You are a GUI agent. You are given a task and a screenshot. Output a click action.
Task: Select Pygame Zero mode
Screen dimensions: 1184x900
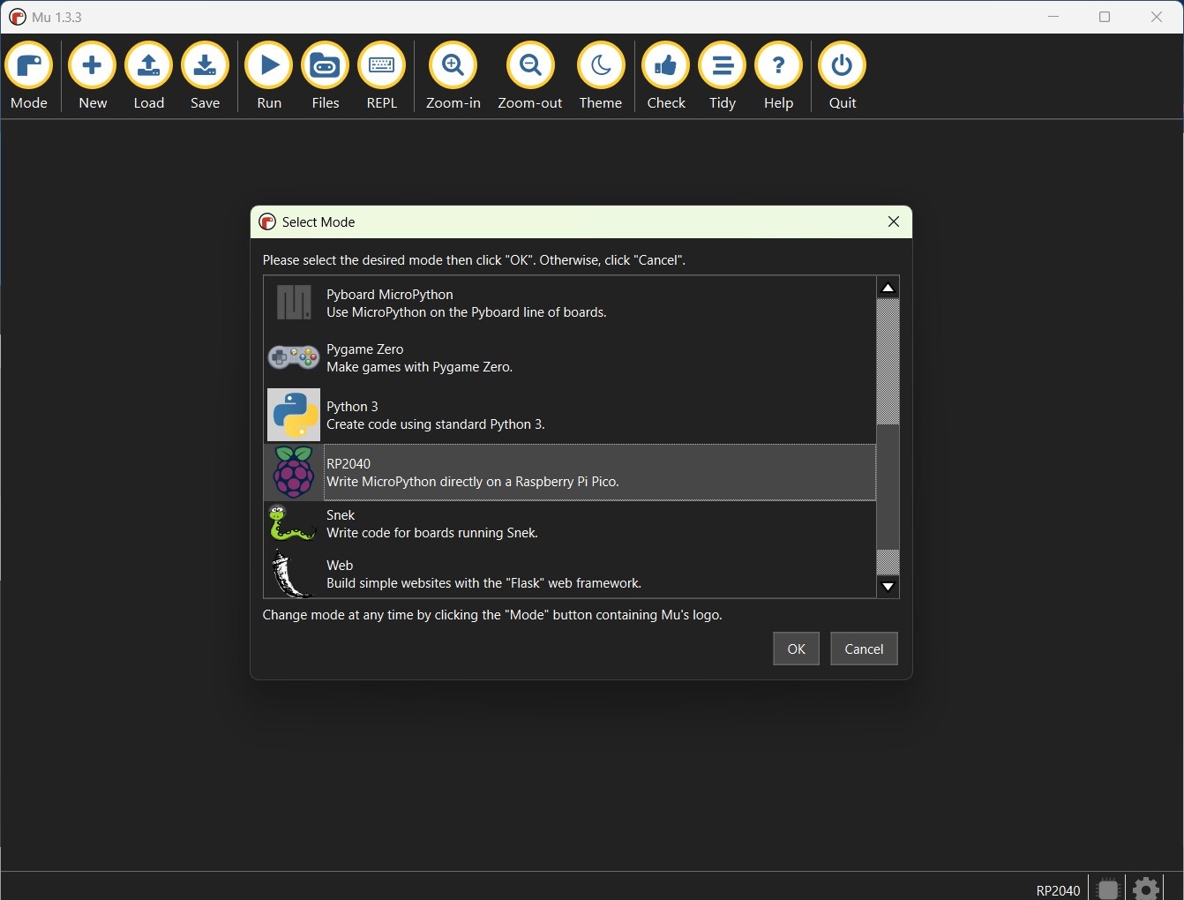point(570,357)
